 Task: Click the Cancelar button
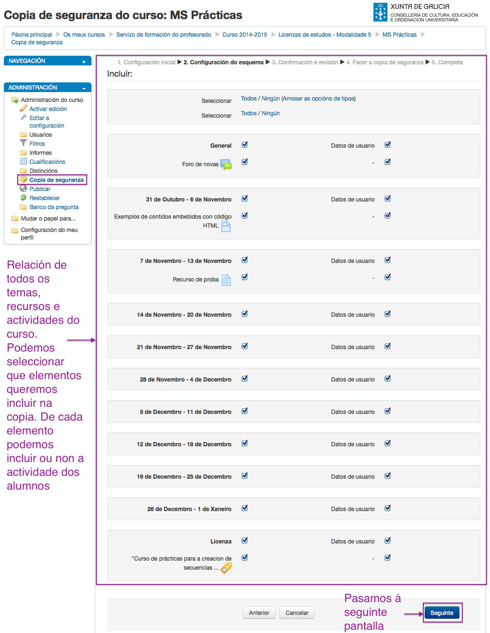coord(296,613)
